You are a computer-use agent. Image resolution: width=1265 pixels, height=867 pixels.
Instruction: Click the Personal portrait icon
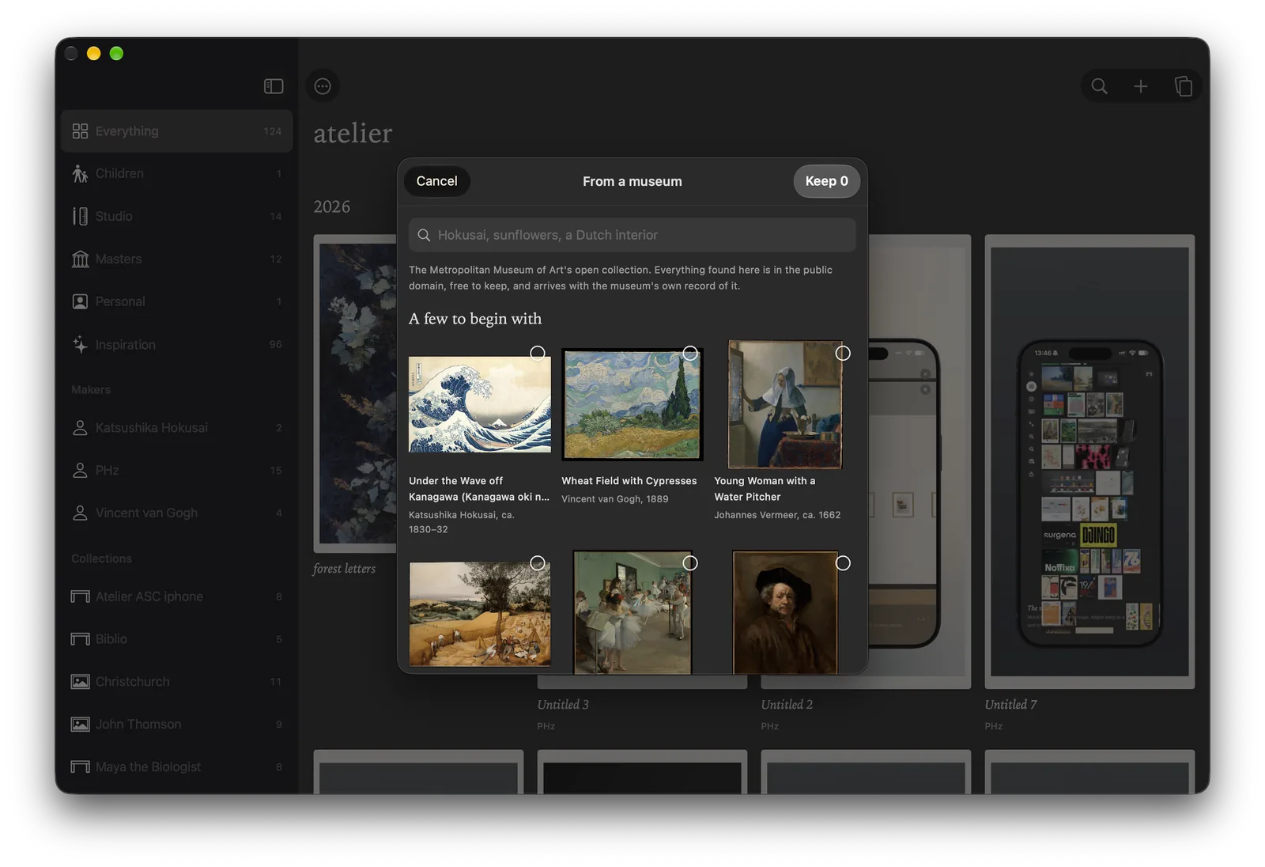pyautogui.click(x=80, y=302)
